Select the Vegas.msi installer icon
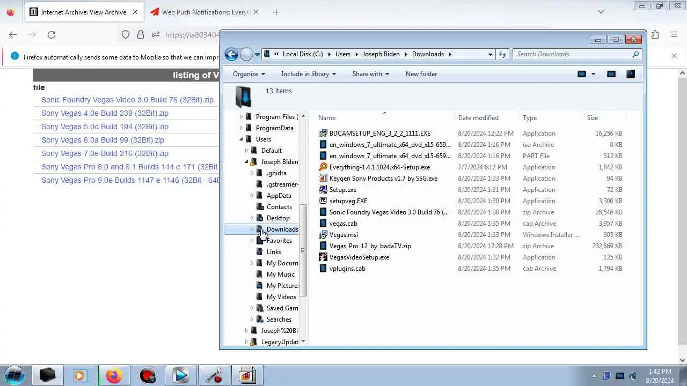Screen dimensions: 687x386 point(323,235)
